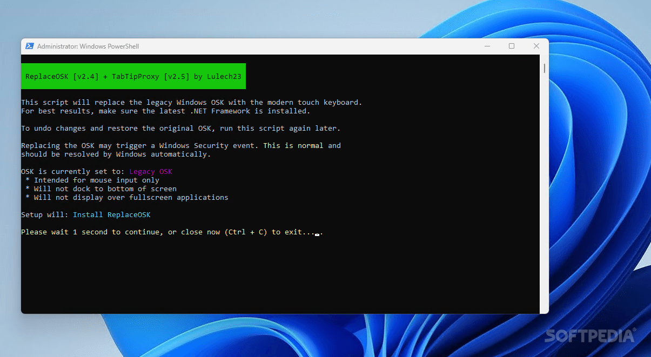This screenshot has width=651, height=357.
Task: Click the line "Replacing the OSK may trigger a Windows Security event"
Action: tap(181, 146)
